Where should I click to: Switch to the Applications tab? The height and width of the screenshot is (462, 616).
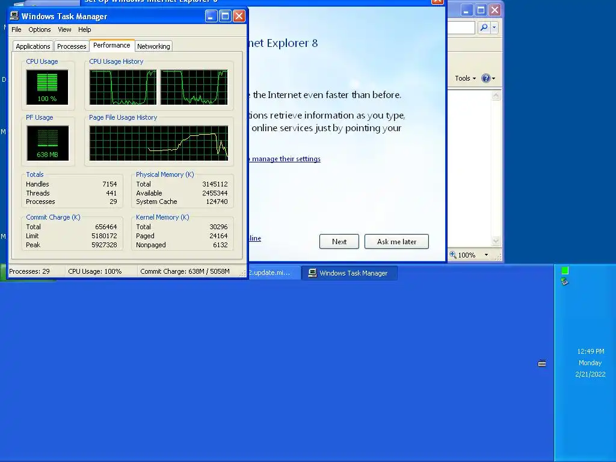[x=33, y=46]
